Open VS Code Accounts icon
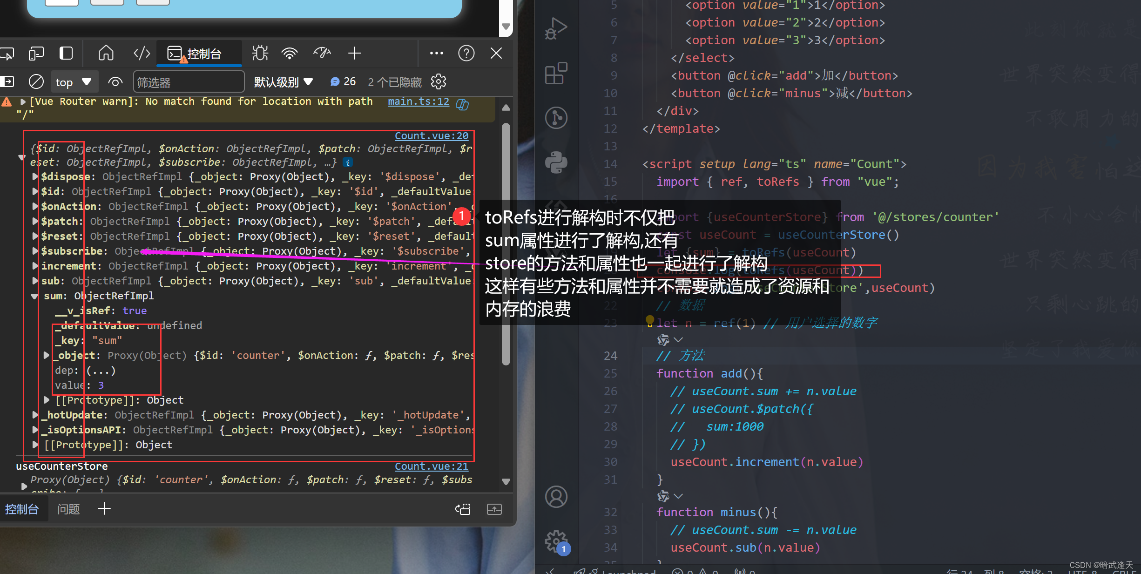This screenshot has width=1141, height=574. [x=556, y=497]
